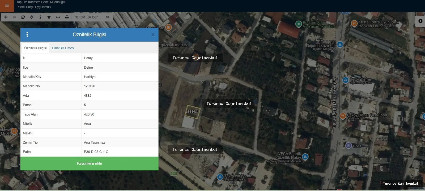
Task: Select the measure distance arrow tool
Action: 58,17
